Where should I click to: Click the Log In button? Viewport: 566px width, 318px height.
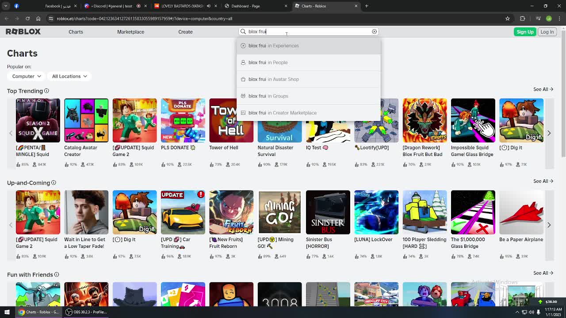point(547,32)
